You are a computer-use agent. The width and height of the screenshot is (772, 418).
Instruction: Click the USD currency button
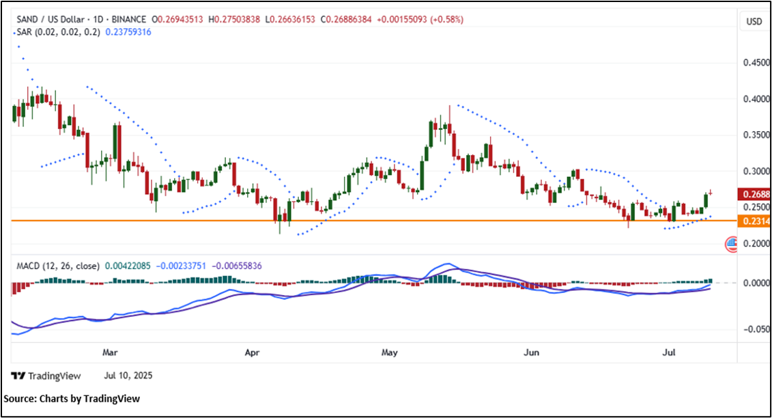coord(754,21)
